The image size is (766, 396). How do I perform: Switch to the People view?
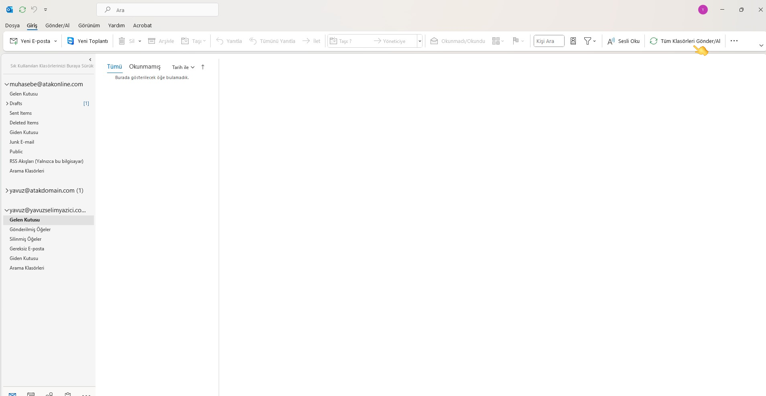(x=49, y=394)
